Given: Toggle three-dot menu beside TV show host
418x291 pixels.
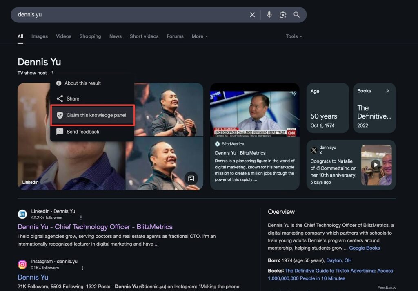Looking at the screenshot, I should click(x=52, y=73).
